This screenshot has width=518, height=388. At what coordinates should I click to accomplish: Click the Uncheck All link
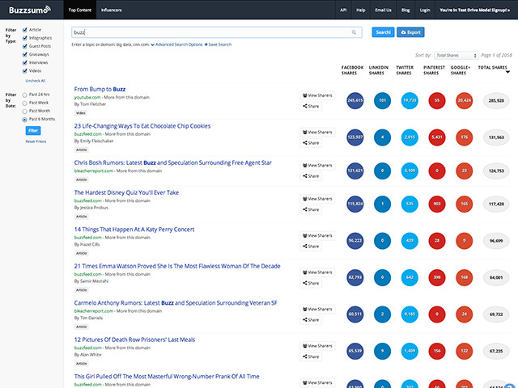(36, 81)
